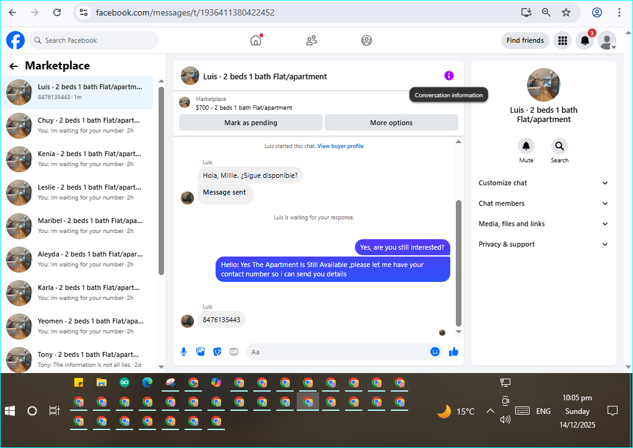The image size is (633, 448).
Task: Click the $700 listing thumbnail under header
Action: point(185,103)
